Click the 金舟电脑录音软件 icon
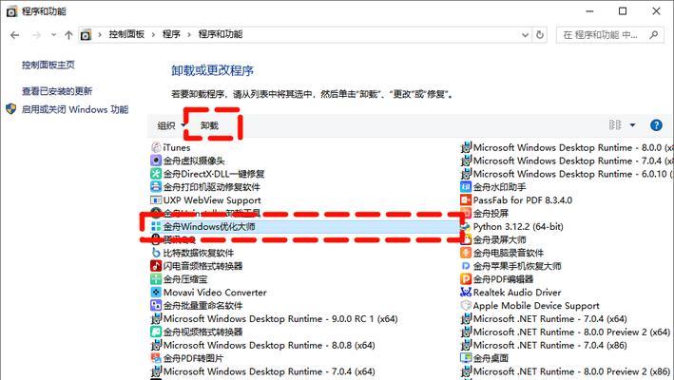Image resolution: width=674 pixels, height=380 pixels. [466, 253]
